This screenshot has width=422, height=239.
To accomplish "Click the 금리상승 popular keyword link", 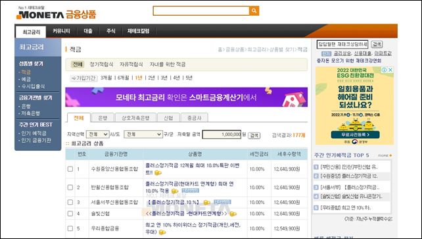I will click(342, 53).
